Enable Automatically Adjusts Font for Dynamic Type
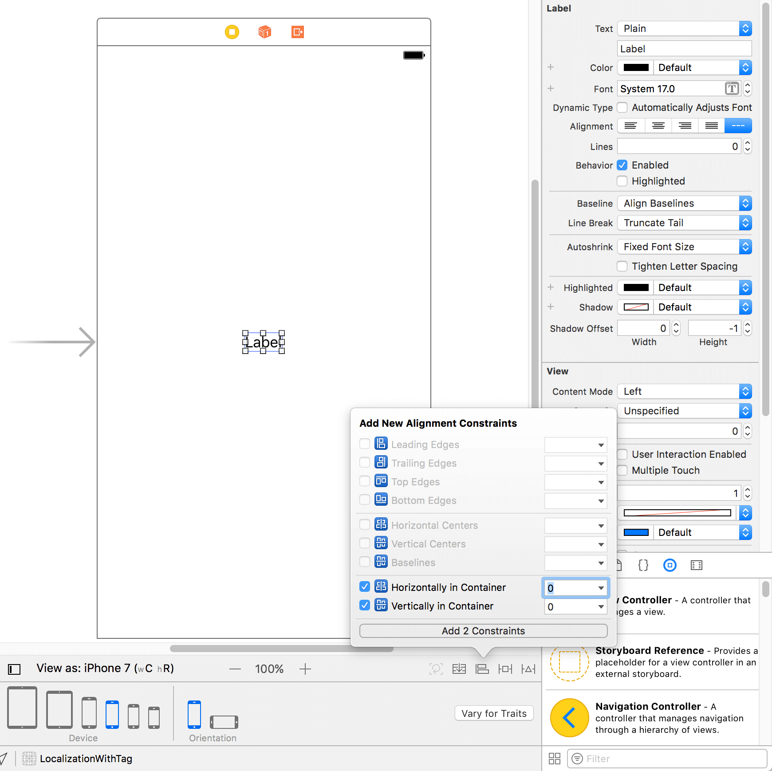Viewport: 772px width, 771px height. [622, 107]
